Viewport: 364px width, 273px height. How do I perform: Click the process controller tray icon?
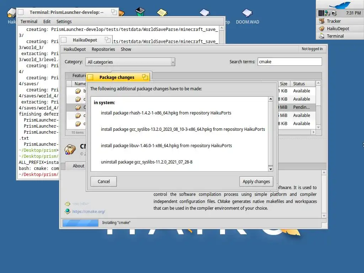coord(321,13)
